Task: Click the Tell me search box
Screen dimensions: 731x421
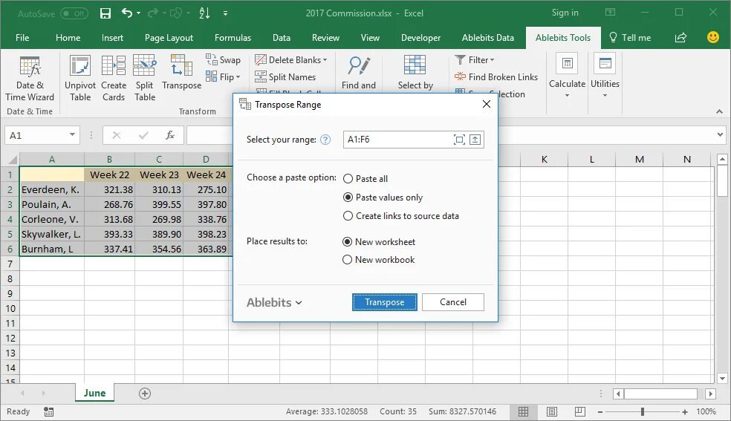Action: coord(630,38)
